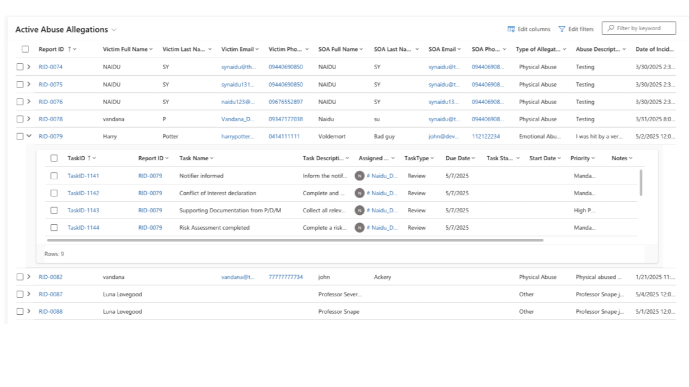
Task: Click the subgrid horizontal scrollbar
Action: (295, 240)
